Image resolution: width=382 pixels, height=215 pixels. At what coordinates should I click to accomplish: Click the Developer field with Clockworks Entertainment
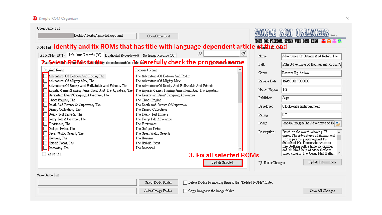click(x=311, y=106)
